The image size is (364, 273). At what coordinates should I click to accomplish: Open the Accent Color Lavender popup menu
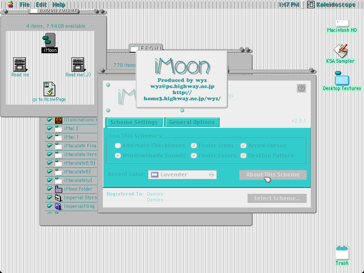point(182,175)
